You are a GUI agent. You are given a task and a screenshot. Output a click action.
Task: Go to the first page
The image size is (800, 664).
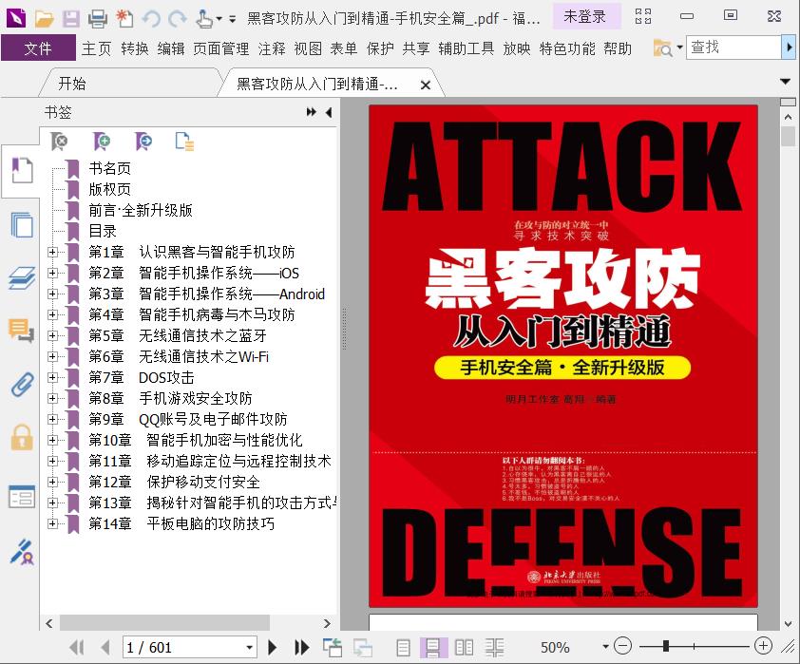coord(77,647)
